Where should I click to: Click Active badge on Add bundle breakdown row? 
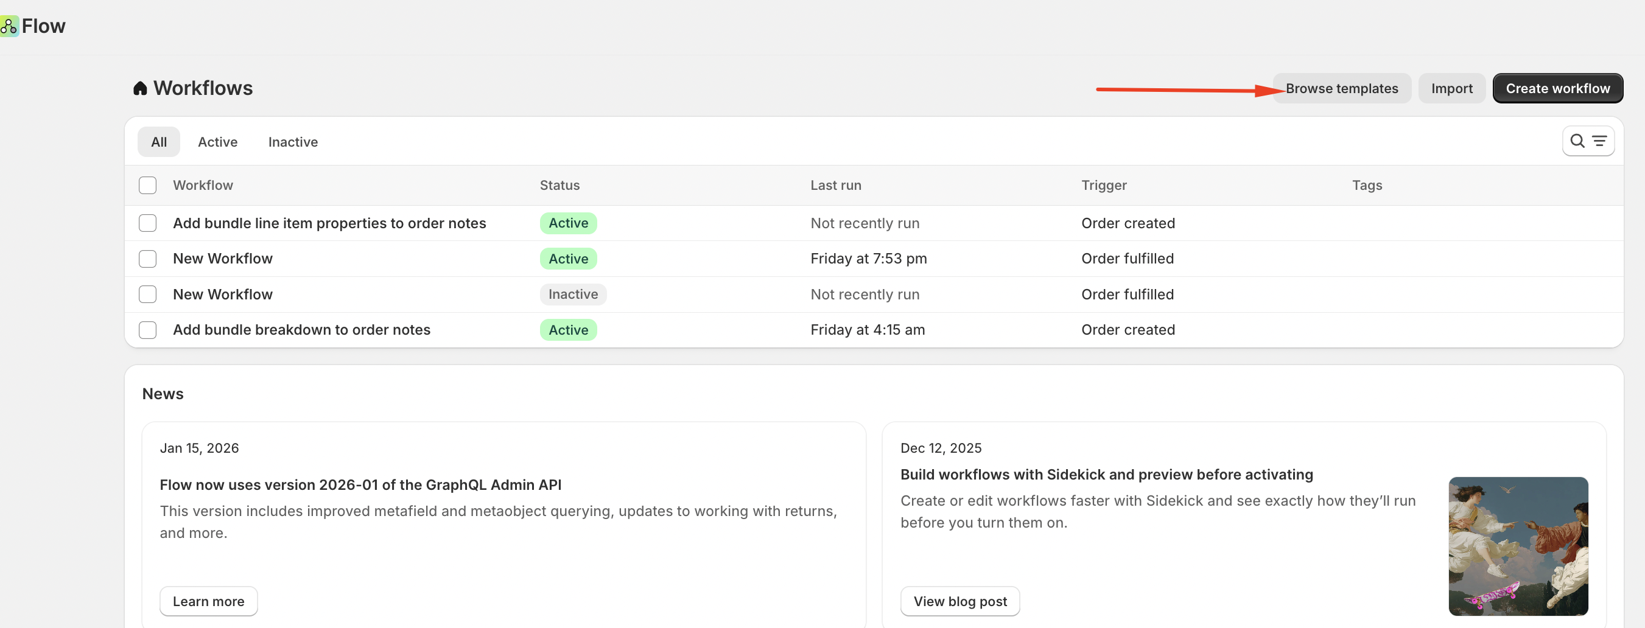[569, 330]
